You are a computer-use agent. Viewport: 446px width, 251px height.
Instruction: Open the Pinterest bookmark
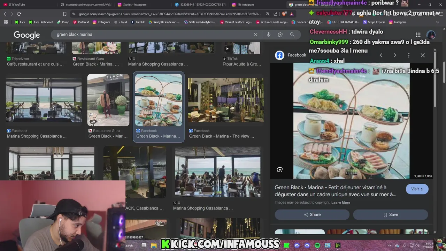pyautogui.click(x=81, y=22)
